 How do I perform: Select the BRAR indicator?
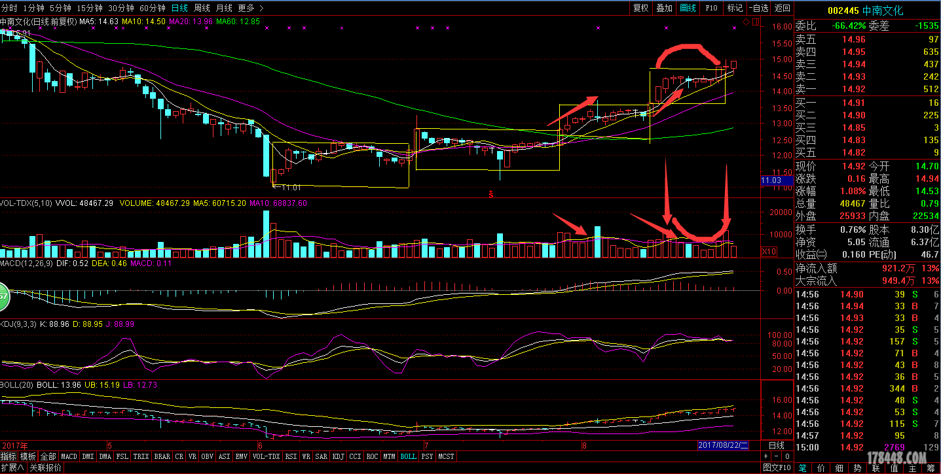(162, 456)
